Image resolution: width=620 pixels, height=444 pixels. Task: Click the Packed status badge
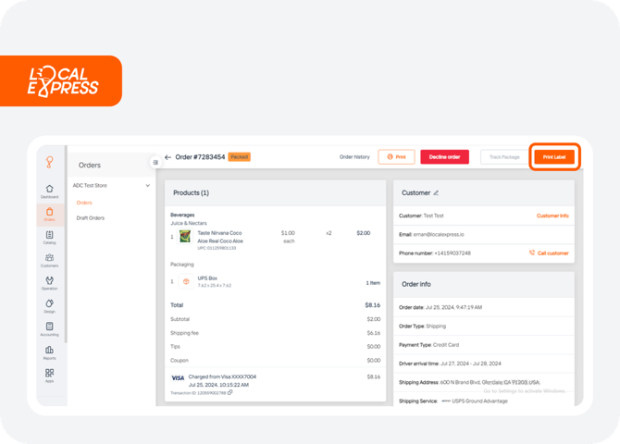240,157
